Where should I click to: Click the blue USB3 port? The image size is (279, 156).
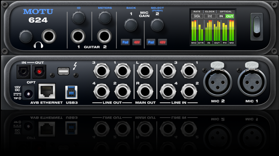point(71,92)
